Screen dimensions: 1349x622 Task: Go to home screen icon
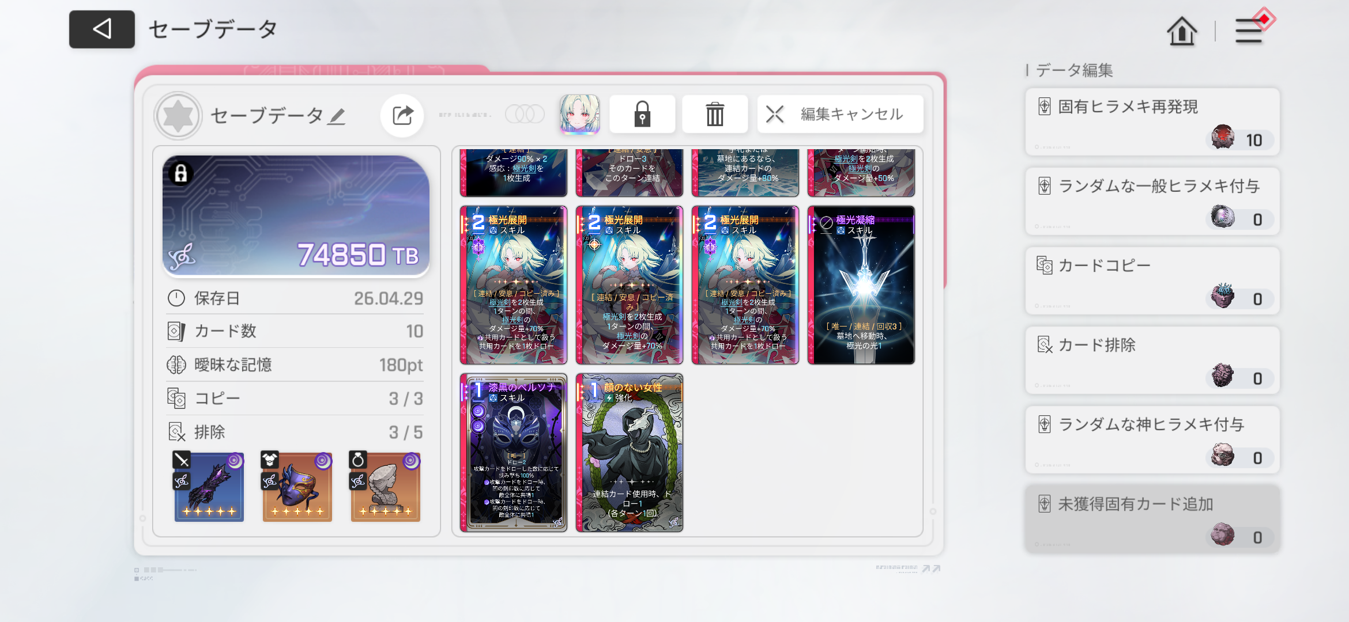pyautogui.click(x=1182, y=31)
